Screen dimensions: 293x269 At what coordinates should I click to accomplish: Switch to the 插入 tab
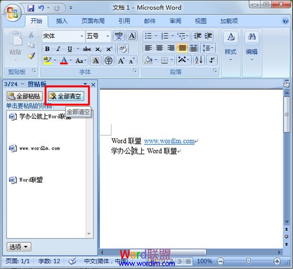coord(62,21)
